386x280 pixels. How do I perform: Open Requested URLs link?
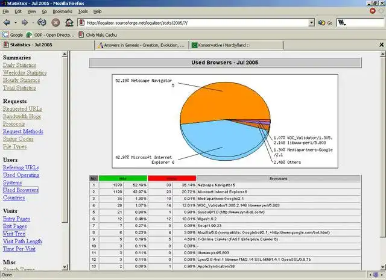coord(22,109)
